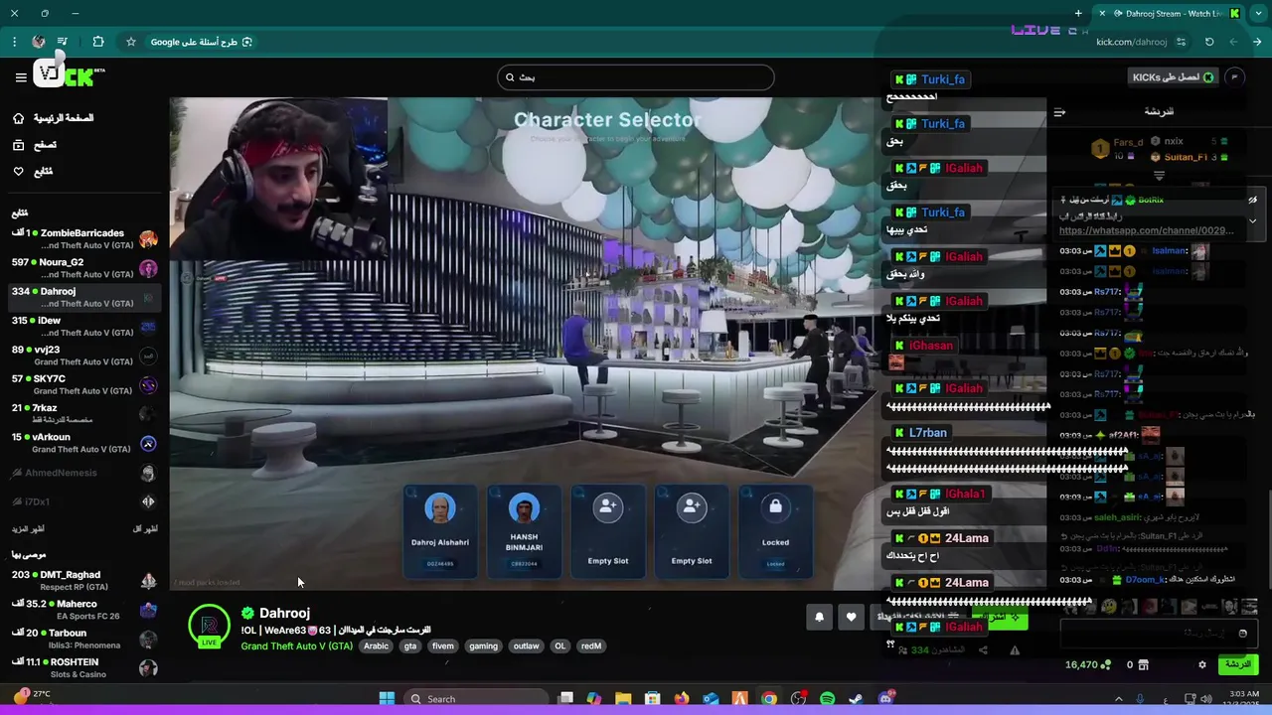The image size is (1272, 715).
Task: Open Maherco recommended channel
Action: point(84,610)
